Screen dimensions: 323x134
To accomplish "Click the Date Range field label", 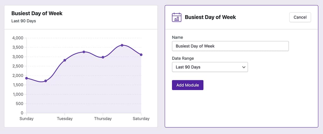I will (x=183, y=58).
